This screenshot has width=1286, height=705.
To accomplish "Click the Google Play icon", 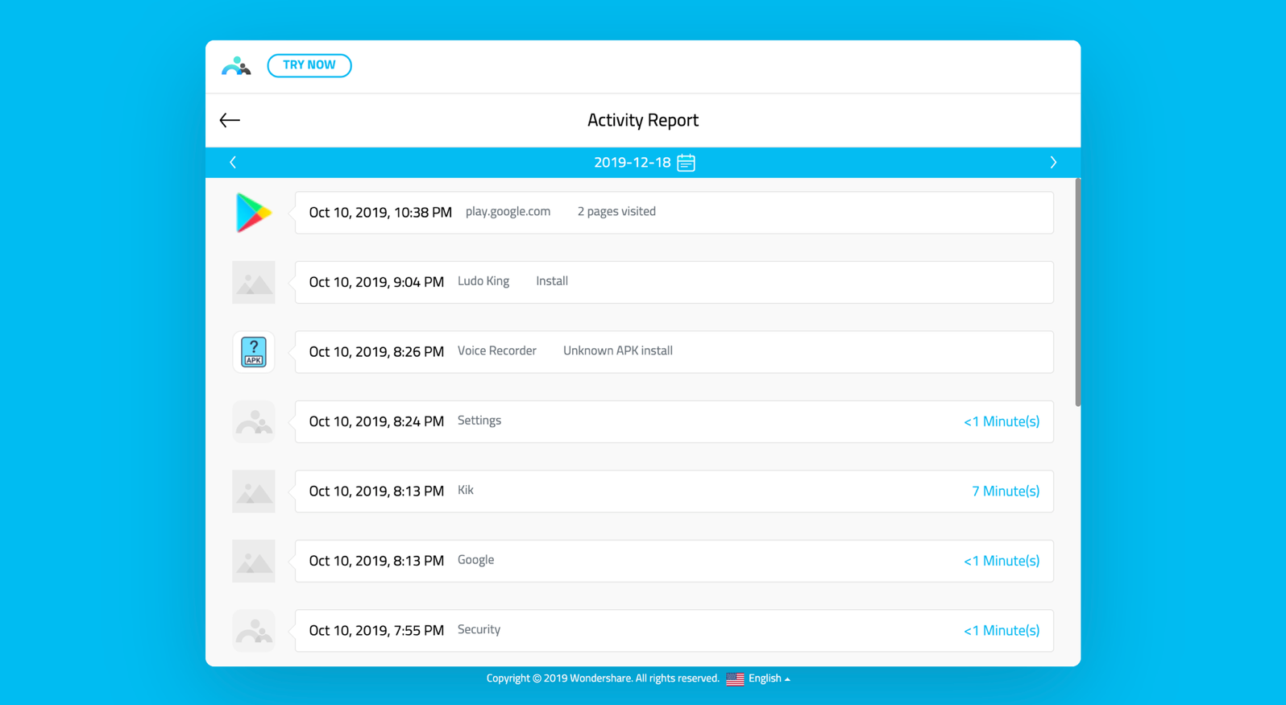I will (x=254, y=213).
